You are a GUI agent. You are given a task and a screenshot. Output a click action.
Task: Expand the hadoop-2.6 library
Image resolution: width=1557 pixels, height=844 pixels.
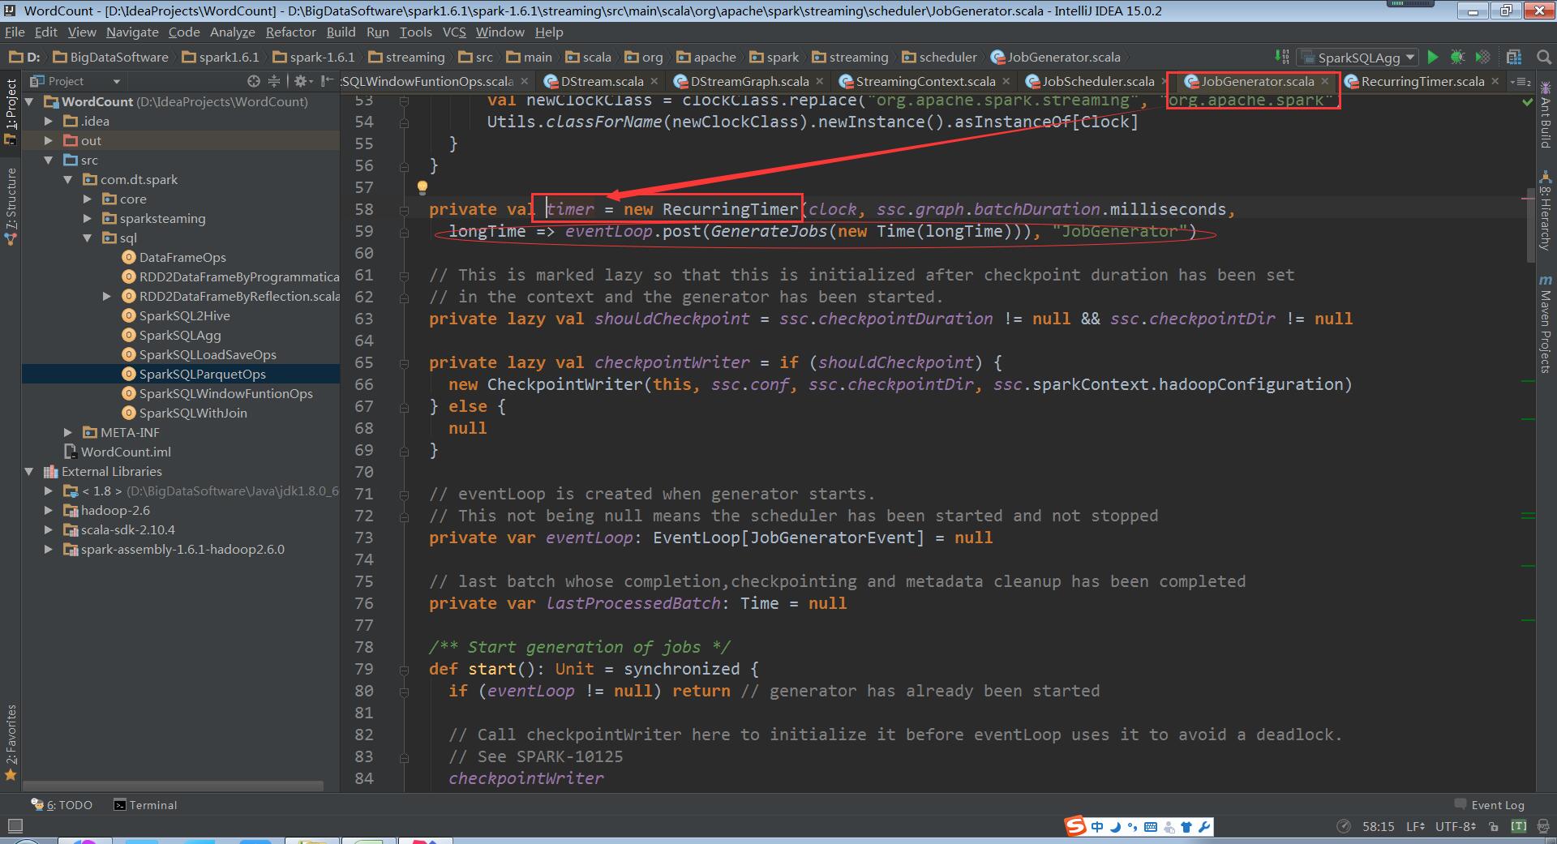[49, 510]
